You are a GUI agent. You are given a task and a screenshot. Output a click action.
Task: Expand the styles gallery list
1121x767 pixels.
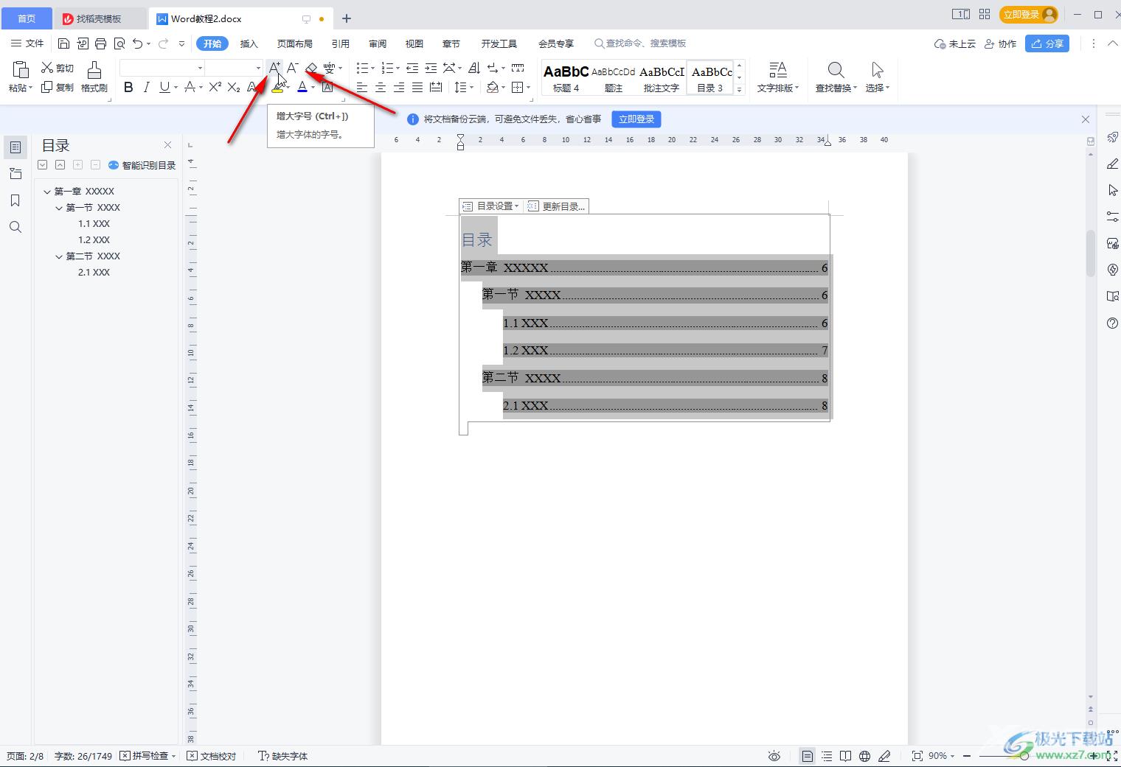click(x=740, y=89)
